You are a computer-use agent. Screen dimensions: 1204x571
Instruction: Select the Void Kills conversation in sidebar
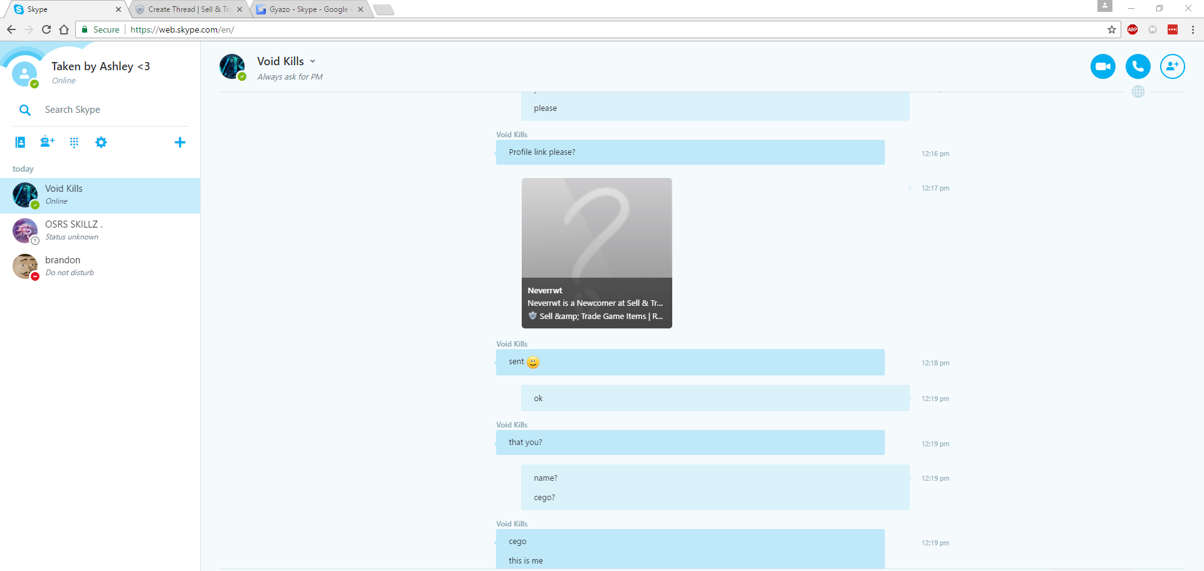(x=100, y=196)
